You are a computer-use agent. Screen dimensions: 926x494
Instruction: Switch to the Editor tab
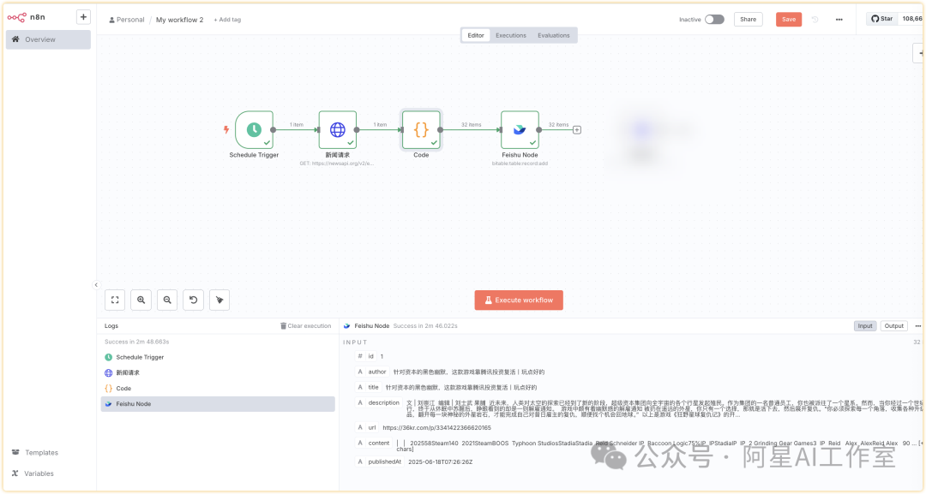tap(476, 35)
